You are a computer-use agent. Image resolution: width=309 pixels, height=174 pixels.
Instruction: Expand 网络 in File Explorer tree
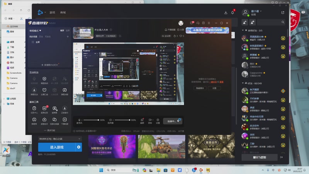[4, 104]
